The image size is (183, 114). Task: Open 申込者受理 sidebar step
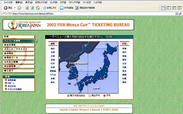pos(19,66)
